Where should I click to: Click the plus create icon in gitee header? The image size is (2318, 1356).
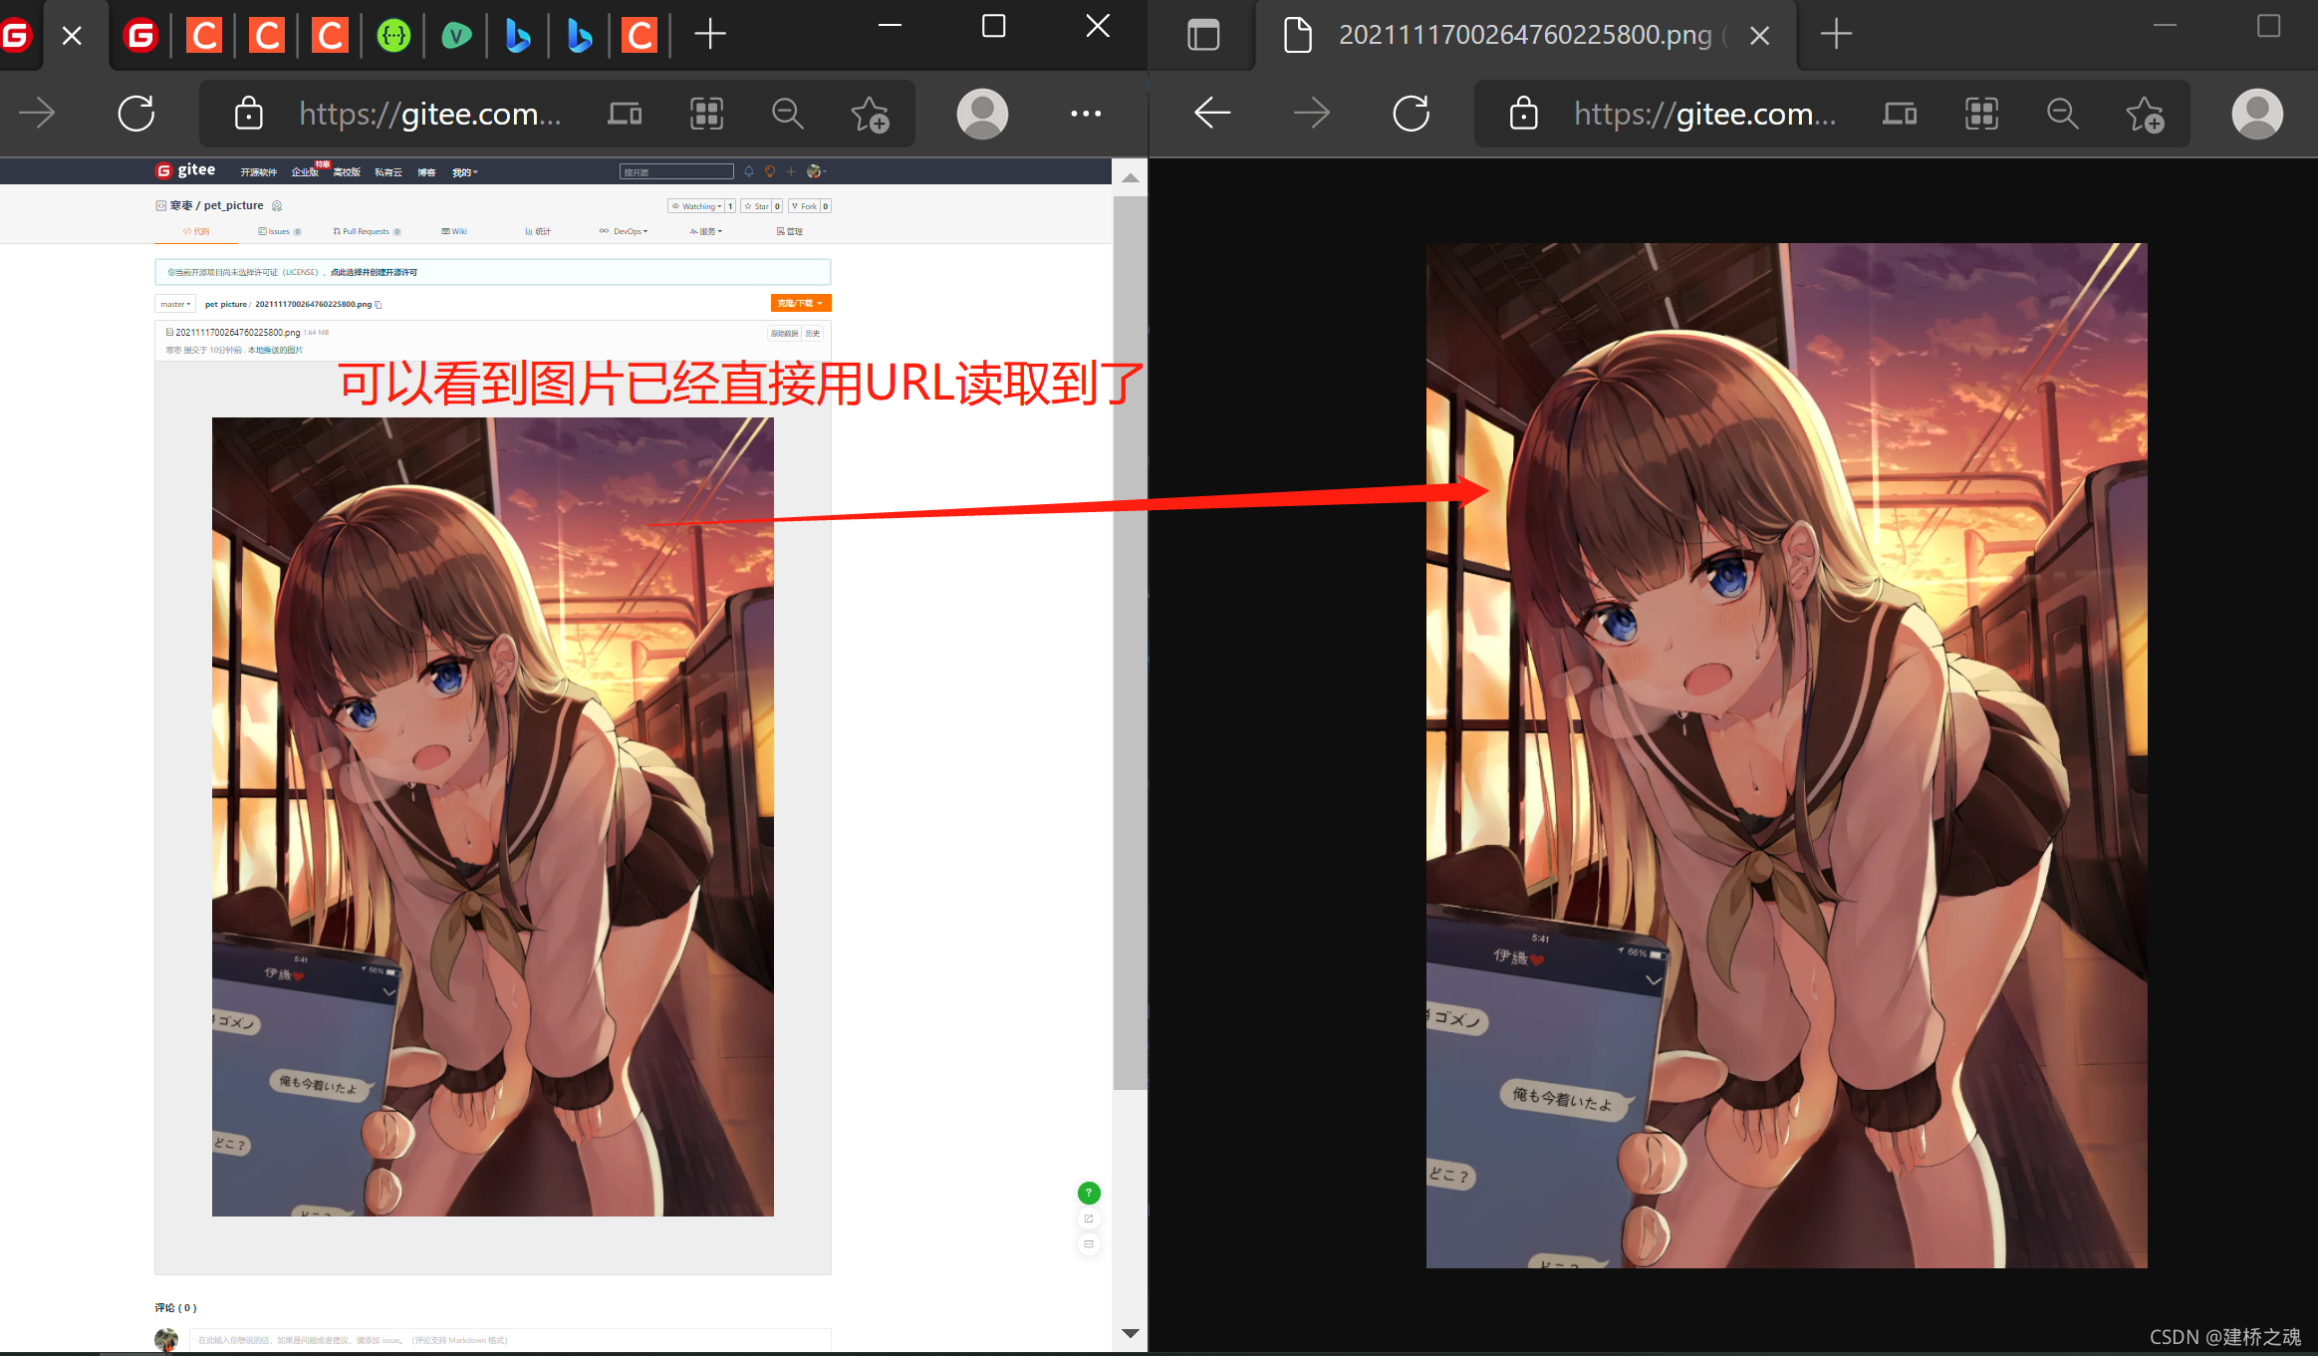[791, 171]
